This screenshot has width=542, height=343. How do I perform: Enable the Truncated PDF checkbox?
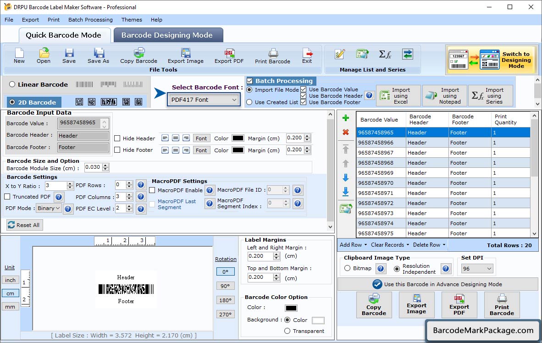point(7,196)
